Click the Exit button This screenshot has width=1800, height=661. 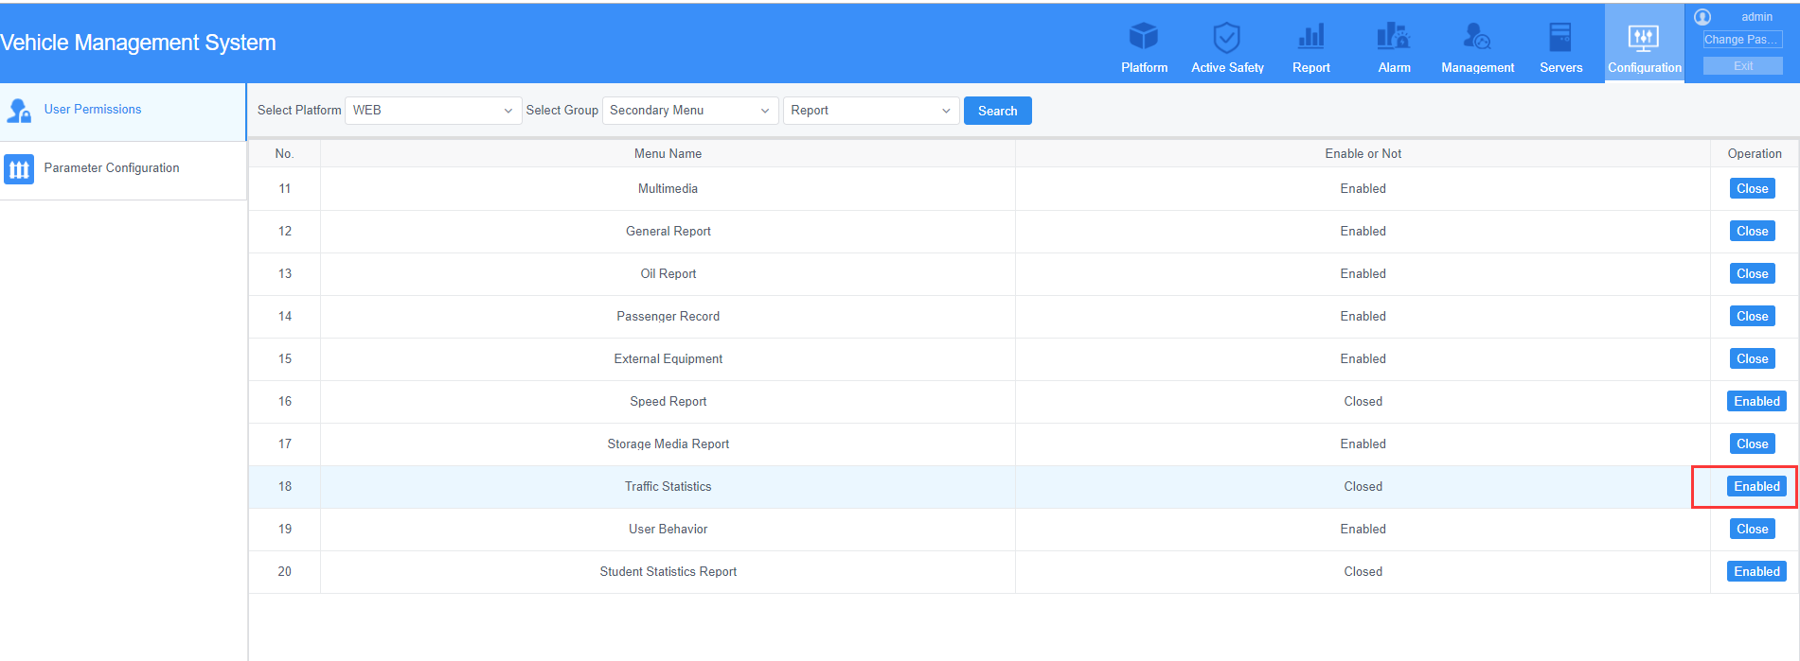pyautogui.click(x=1742, y=66)
